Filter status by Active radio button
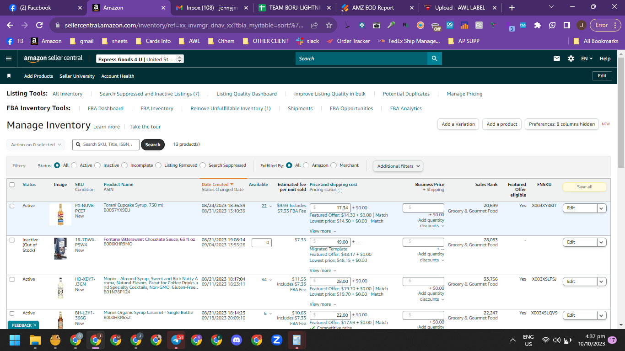This screenshot has height=351, width=625. pyautogui.click(x=74, y=165)
